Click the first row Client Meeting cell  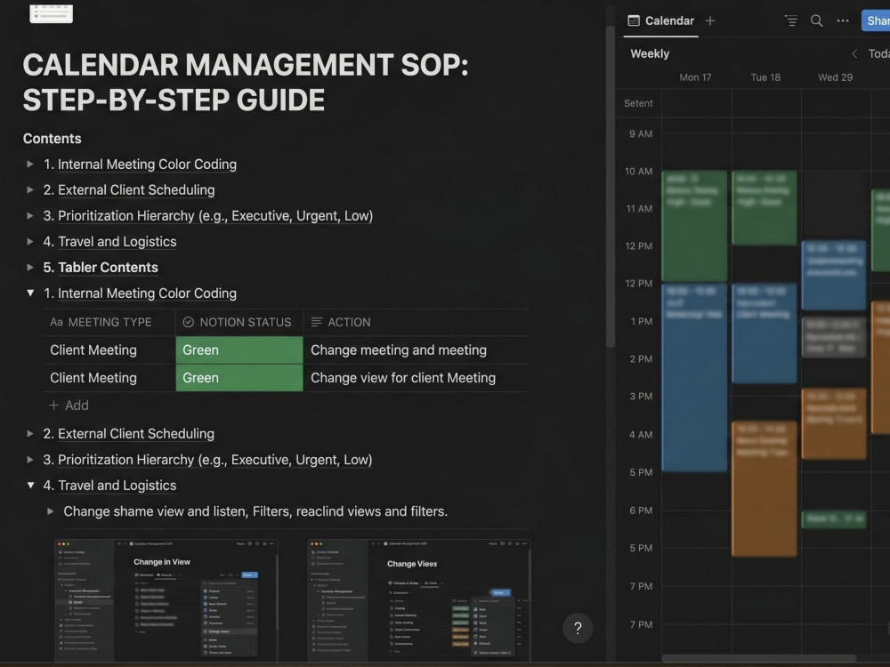pos(109,350)
